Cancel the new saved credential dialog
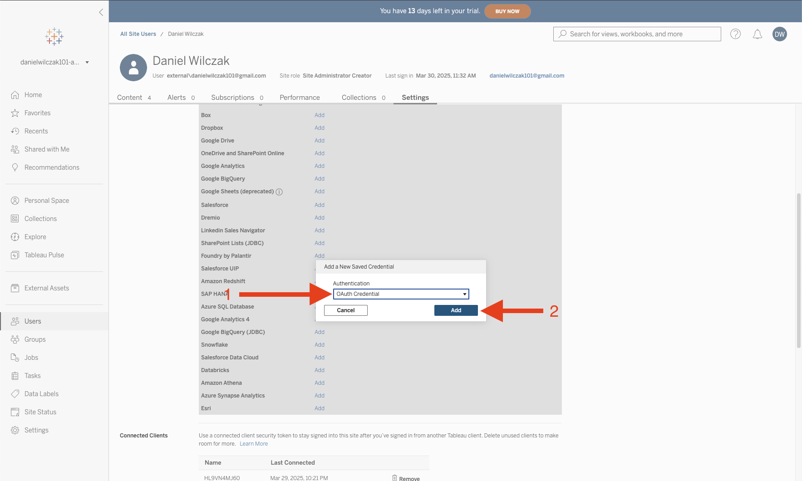This screenshot has width=802, height=481. pos(345,310)
